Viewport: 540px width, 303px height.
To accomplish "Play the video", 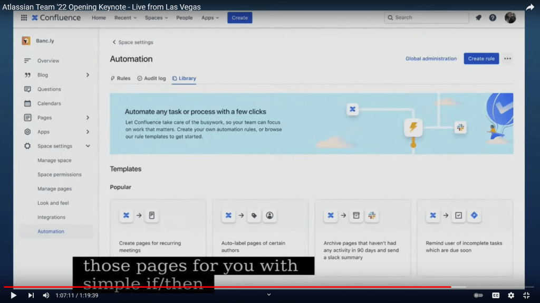I will click(14, 296).
